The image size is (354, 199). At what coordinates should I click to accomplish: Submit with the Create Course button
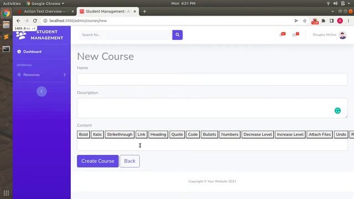pos(98,161)
